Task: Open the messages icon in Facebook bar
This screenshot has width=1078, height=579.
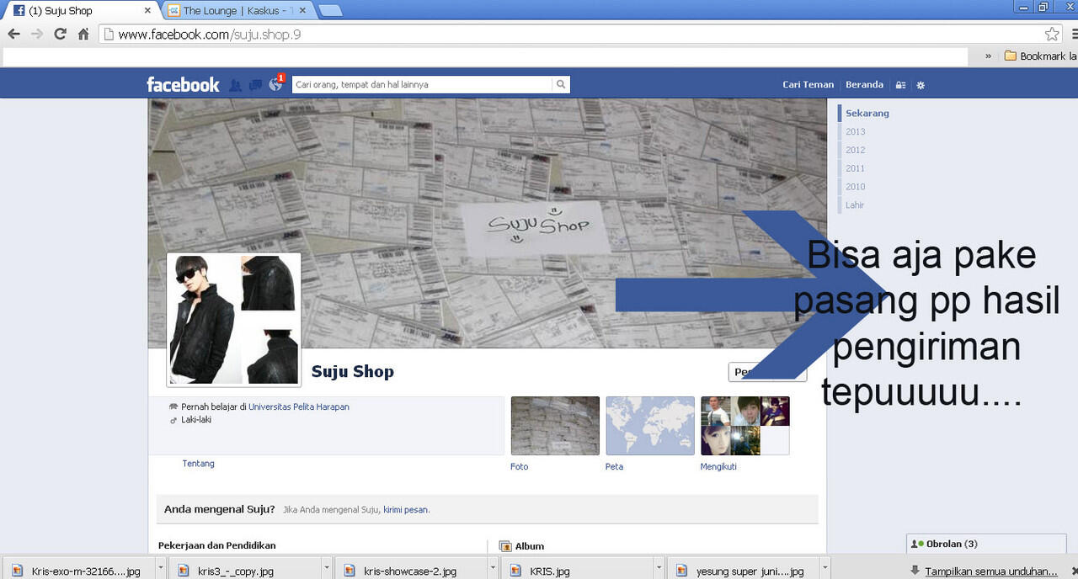Action: pyautogui.click(x=255, y=85)
